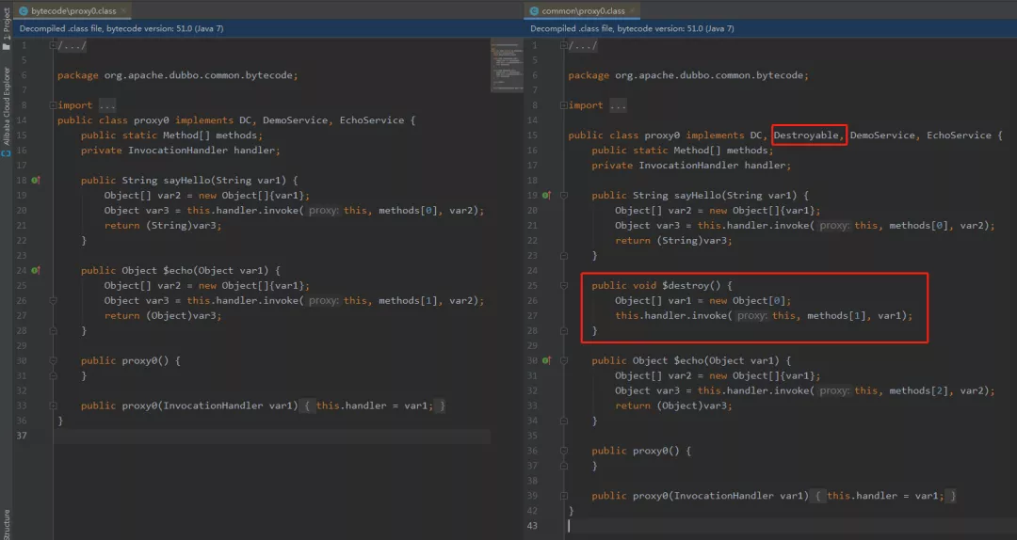Click line number 37 in left editor gutter

[x=22, y=435]
